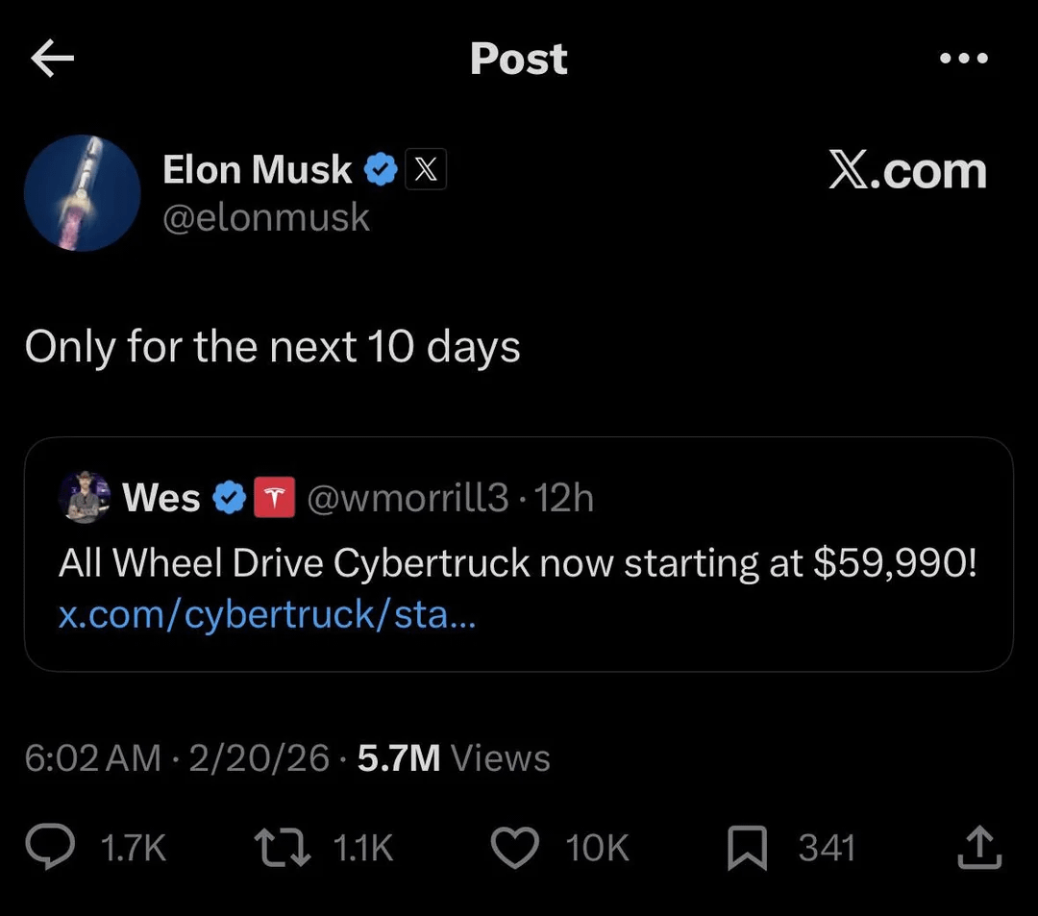Tap the X affiliation badge next to name
This screenshot has height=916, width=1038.
pyautogui.click(x=426, y=171)
